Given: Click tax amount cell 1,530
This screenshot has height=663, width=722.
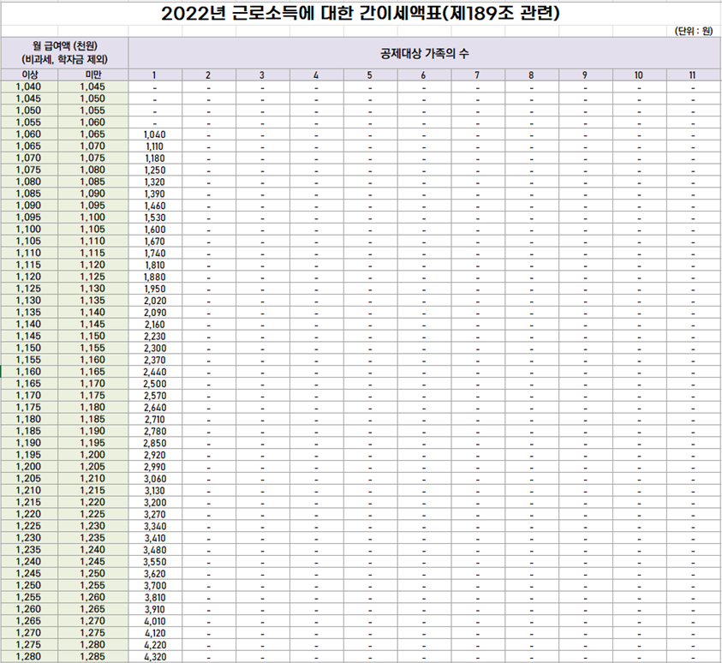Looking at the screenshot, I should pyautogui.click(x=155, y=218).
